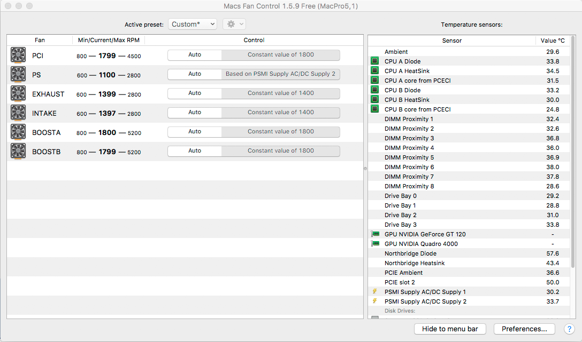Image resolution: width=582 pixels, height=342 pixels.
Task: Select the PCIE slot 2 sensor row
Action: (469, 282)
